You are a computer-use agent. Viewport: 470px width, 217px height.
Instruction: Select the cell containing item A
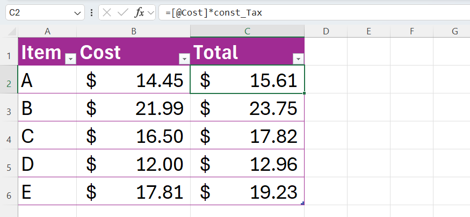pyautogui.click(x=47, y=79)
